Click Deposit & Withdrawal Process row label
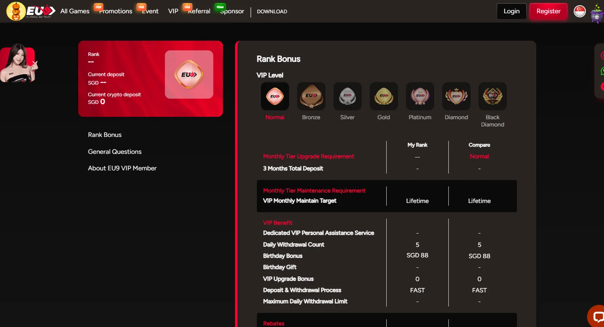This screenshot has height=327, width=604. pos(302,290)
